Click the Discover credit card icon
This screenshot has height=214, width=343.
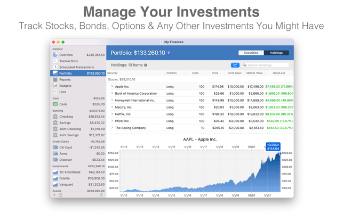pos(55,160)
